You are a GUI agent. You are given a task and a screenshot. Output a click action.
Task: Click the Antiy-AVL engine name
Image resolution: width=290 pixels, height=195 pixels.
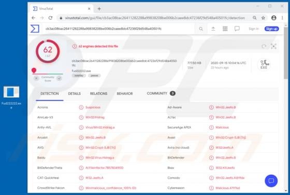pyautogui.click(x=44, y=128)
